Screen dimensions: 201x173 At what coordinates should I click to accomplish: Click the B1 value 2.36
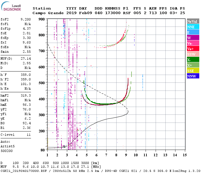pos(27,128)
